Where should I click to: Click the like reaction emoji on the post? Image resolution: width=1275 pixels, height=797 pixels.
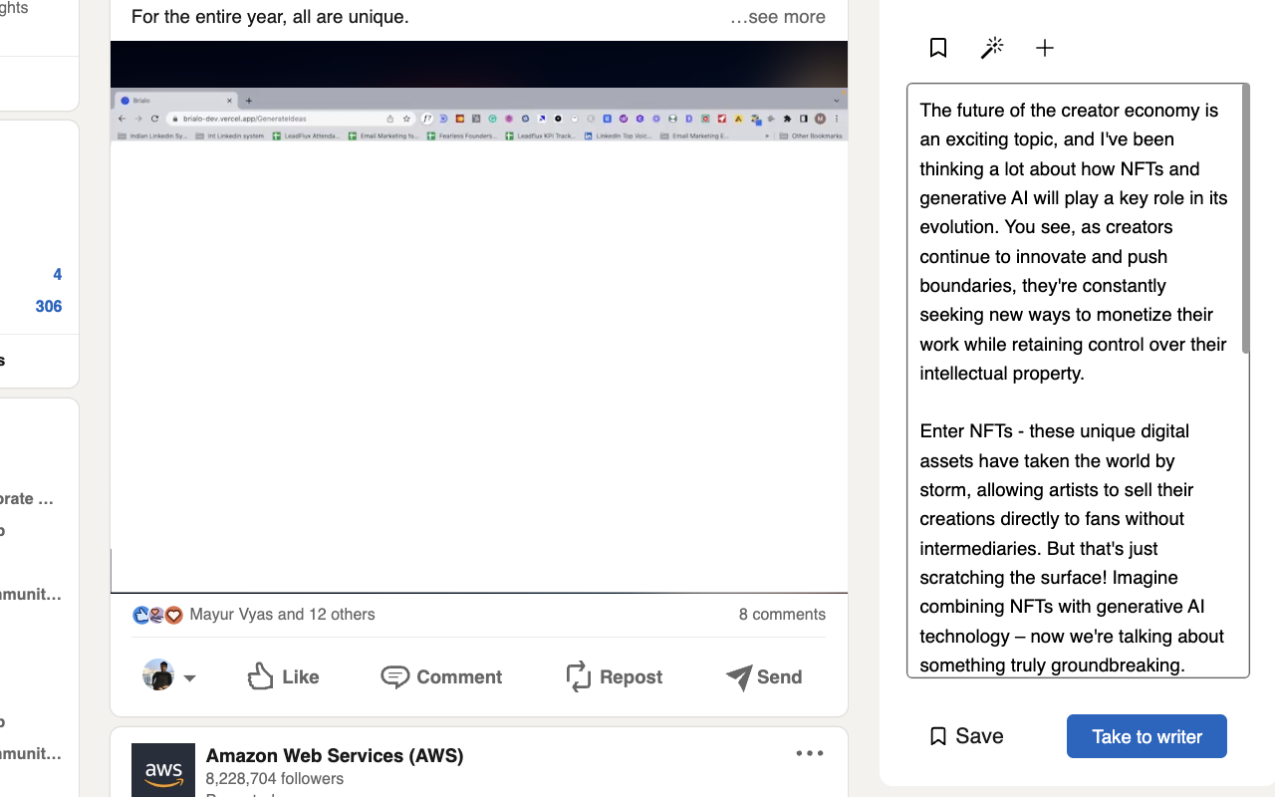pos(140,615)
